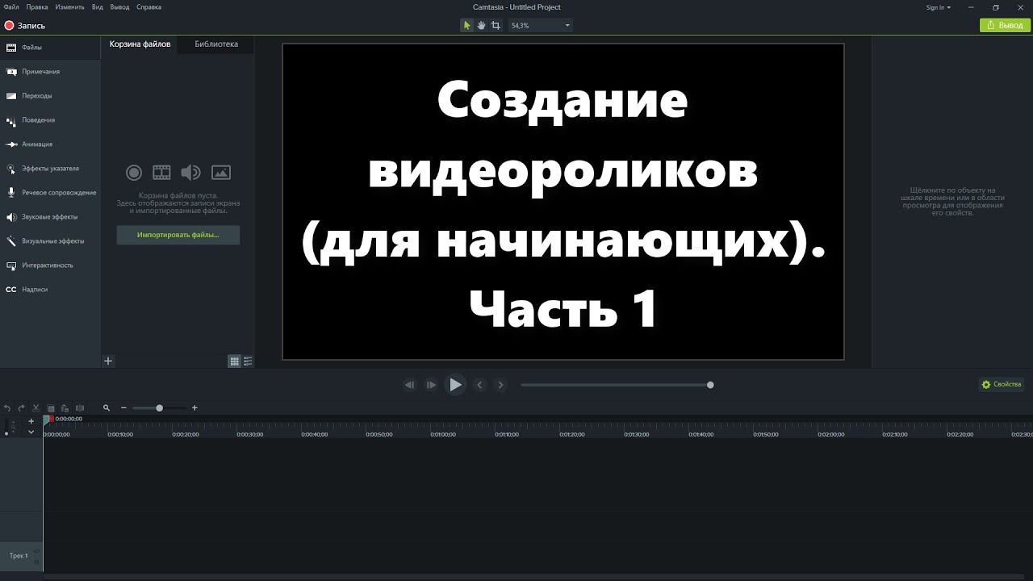The width and height of the screenshot is (1033, 581).
Task: Click the Undo arrow on timeline toolbar
Action: pos(7,408)
